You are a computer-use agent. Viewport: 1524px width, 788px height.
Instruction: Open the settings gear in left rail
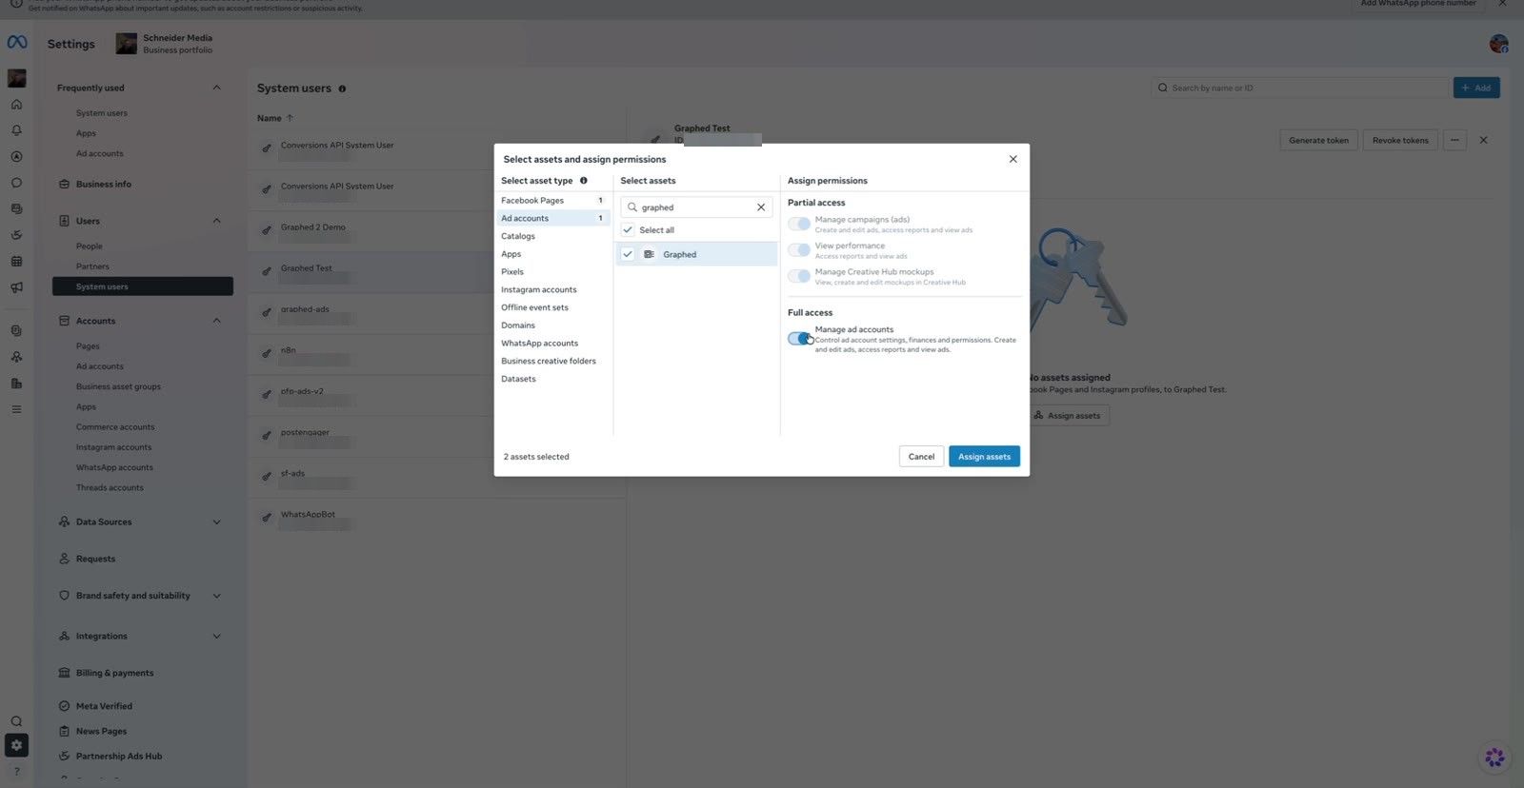pos(16,745)
